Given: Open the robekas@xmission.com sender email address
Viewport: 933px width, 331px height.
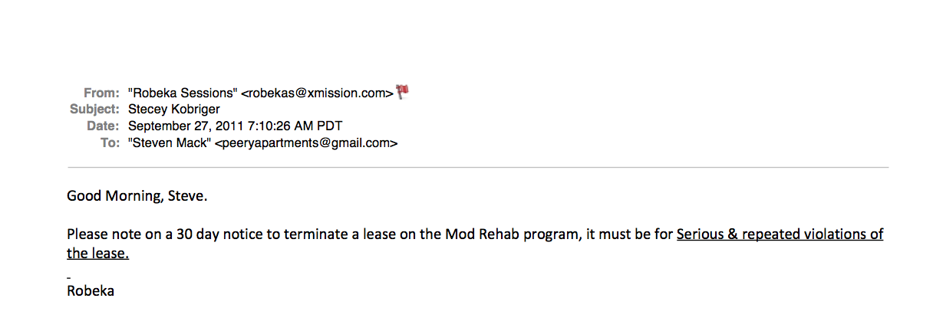Looking at the screenshot, I should point(317,93).
